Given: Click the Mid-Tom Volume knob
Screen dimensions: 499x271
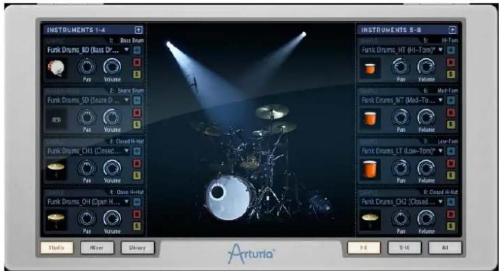Looking at the screenshot, I should tap(426, 117).
